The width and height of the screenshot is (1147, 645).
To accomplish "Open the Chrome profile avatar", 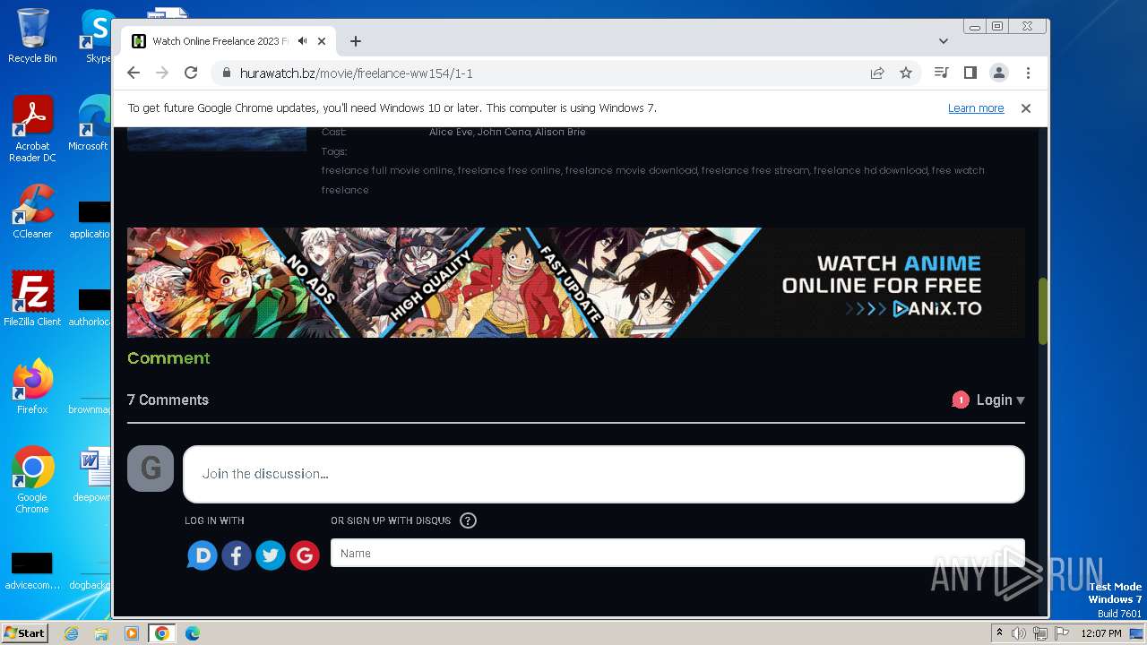I will [x=999, y=73].
